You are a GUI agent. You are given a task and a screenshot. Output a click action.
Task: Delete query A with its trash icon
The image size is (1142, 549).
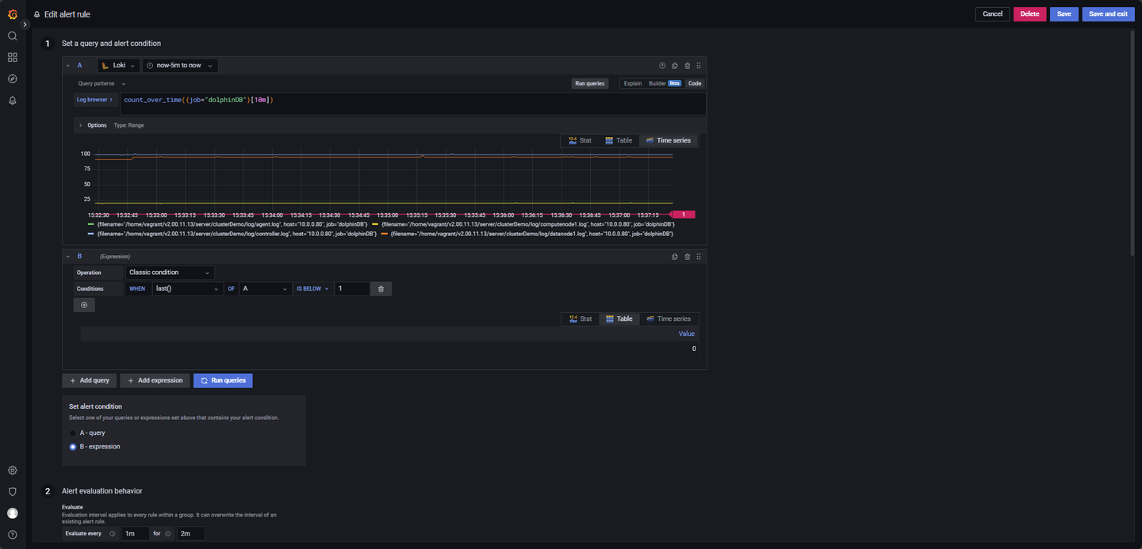click(x=687, y=66)
